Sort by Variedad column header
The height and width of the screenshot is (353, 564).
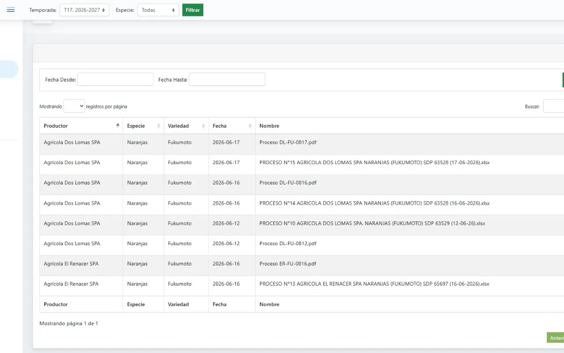coord(186,126)
